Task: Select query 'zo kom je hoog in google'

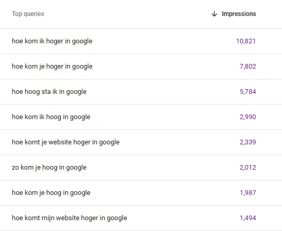Action: tap(49, 168)
